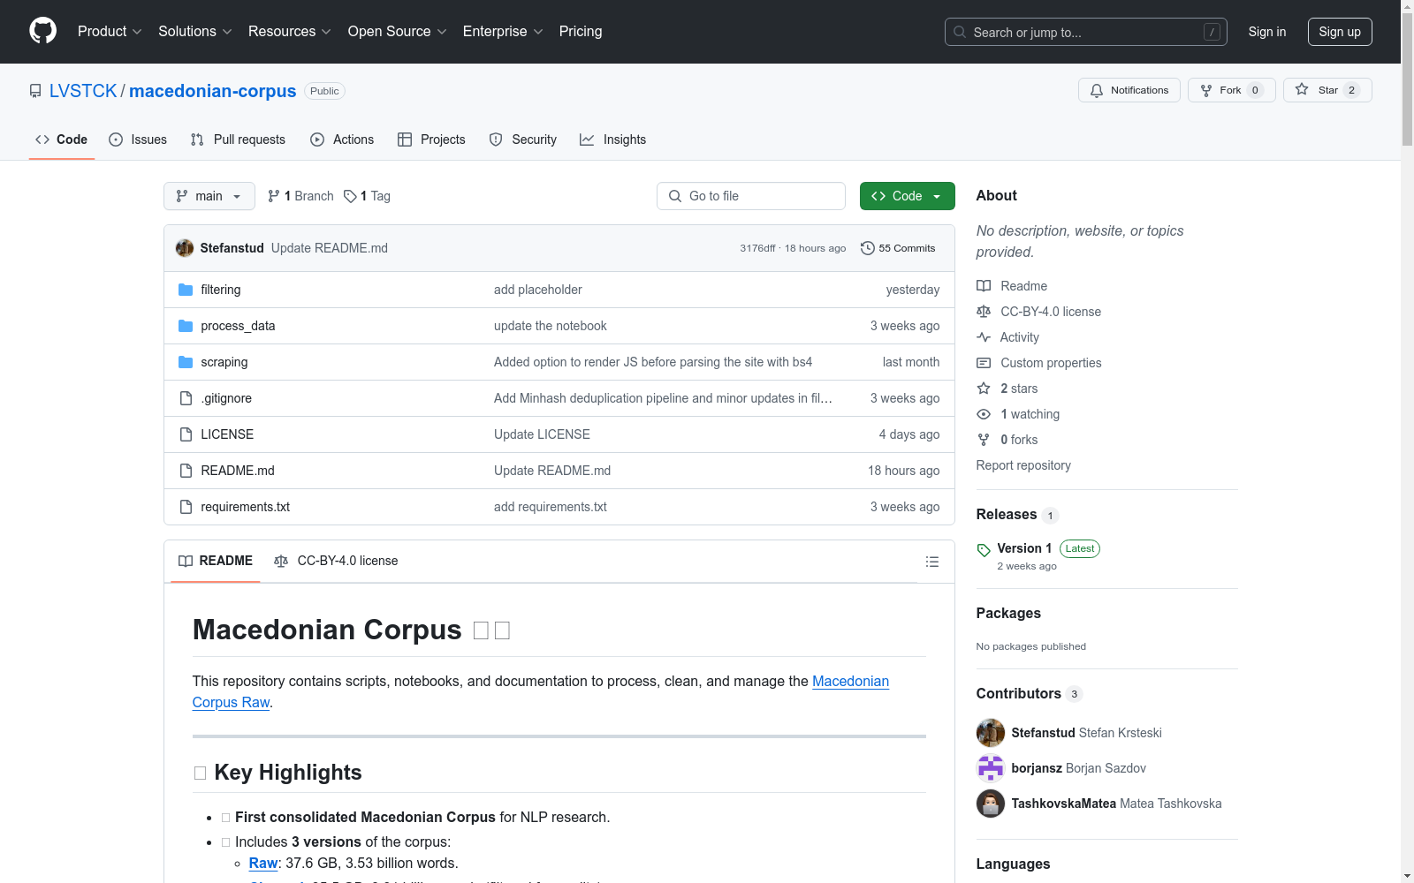
Task: Click the GitHub logo icon
Action: (x=42, y=31)
